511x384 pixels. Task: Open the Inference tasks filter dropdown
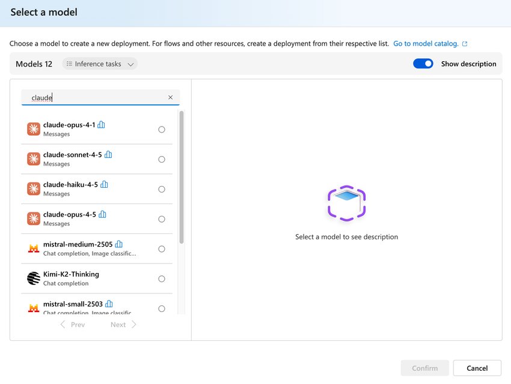pyautogui.click(x=100, y=63)
